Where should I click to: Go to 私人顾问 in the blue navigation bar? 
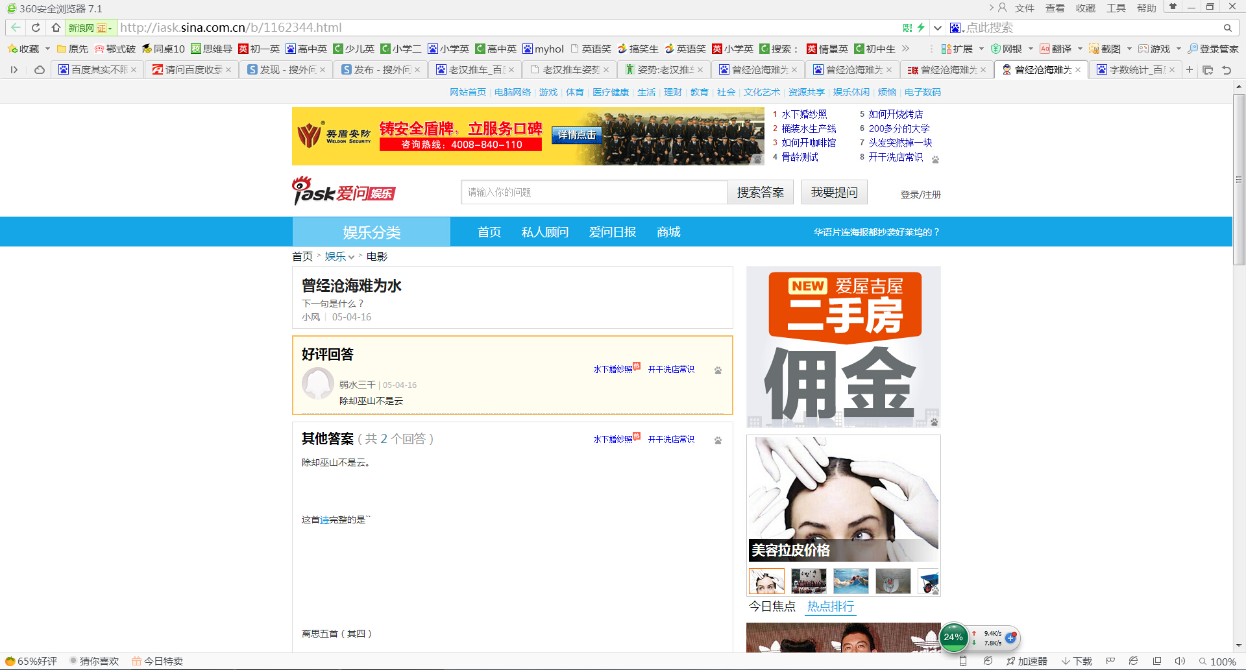(544, 232)
